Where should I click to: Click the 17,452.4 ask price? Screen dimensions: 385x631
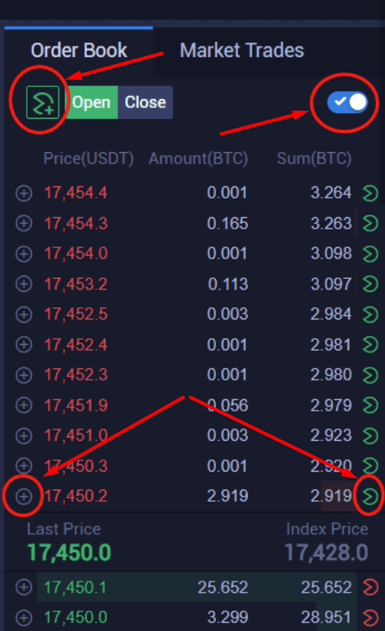tap(76, 345)
